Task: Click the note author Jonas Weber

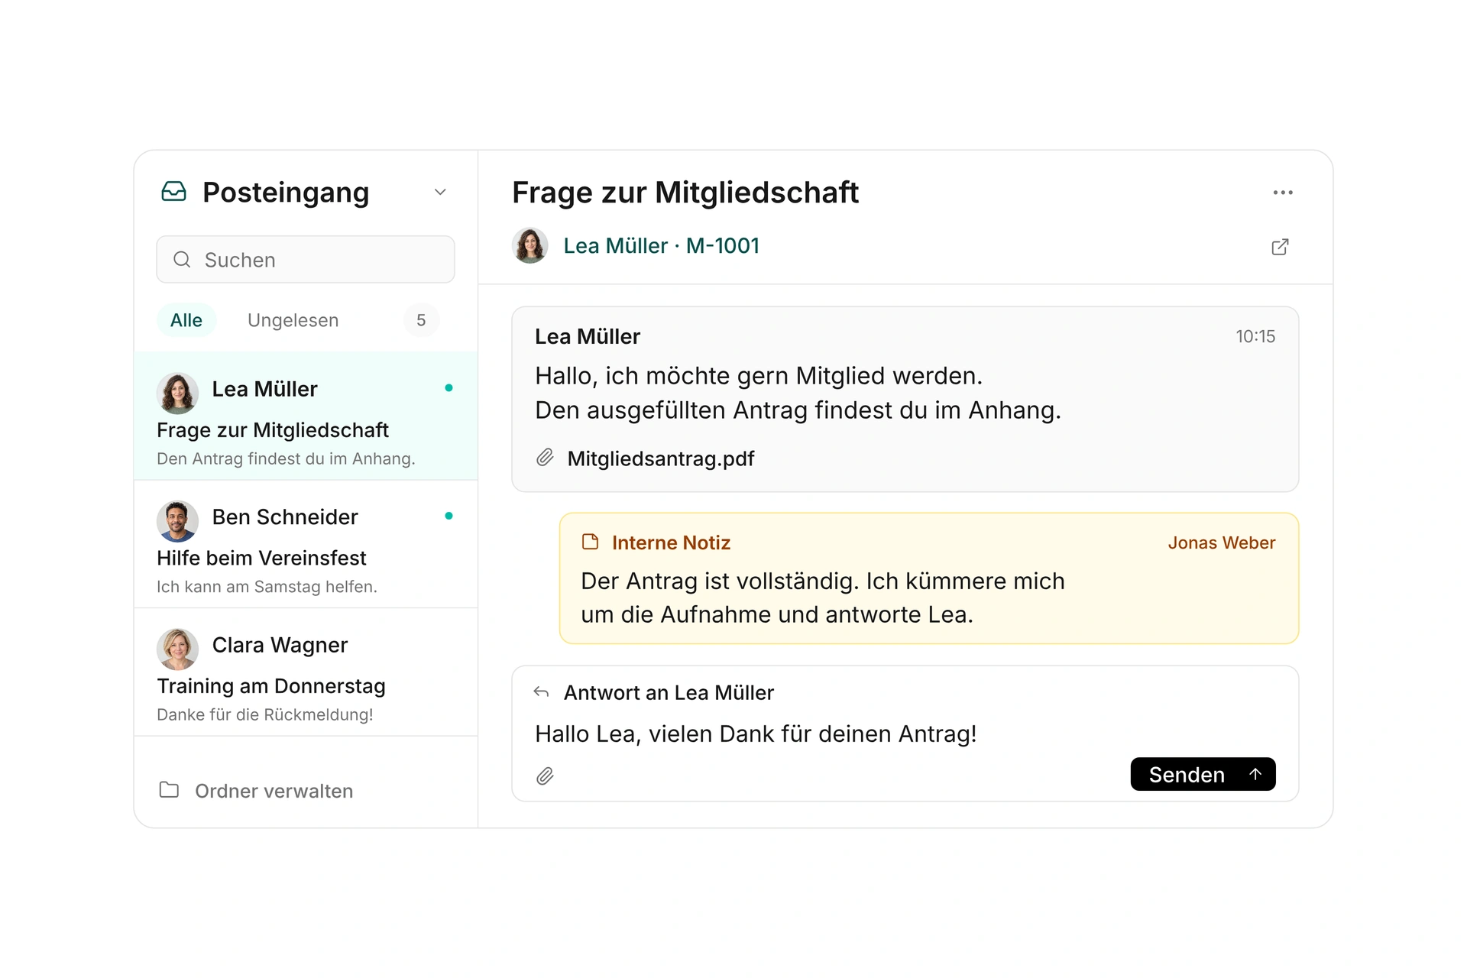Action: 1221,542
